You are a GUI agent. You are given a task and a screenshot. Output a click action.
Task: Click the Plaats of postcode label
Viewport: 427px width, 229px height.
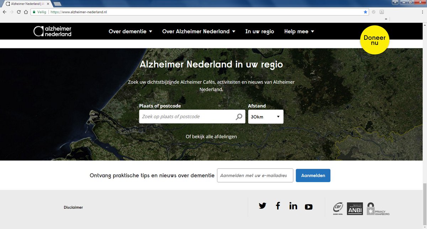(160, 106)
